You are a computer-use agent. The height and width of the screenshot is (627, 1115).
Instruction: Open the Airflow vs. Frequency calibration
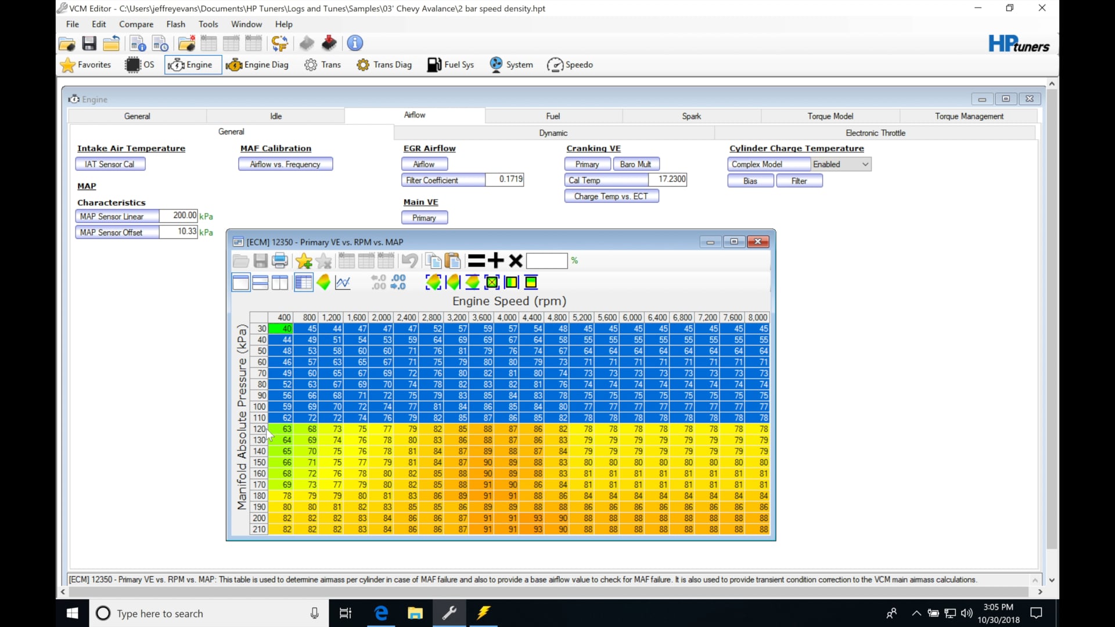(x=285, y=164)
